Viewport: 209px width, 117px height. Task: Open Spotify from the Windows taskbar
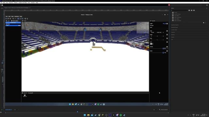121,115
